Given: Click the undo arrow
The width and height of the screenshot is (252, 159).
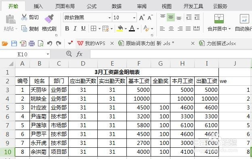Looking at the screenshot, I should click(50, 43).
